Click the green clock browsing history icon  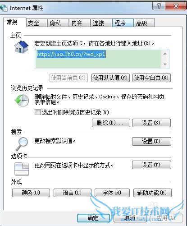[x=22, y=101]
